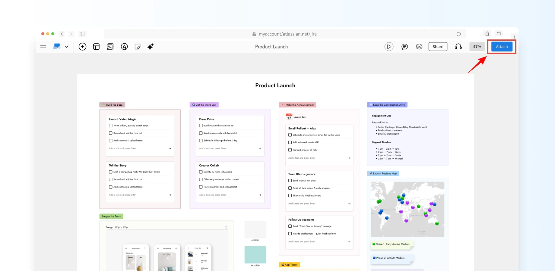Select the 'Support Timeline' heading
Screen dimensions: 555x271
click(382, 142)
